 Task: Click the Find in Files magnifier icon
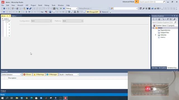click(57, 9)
